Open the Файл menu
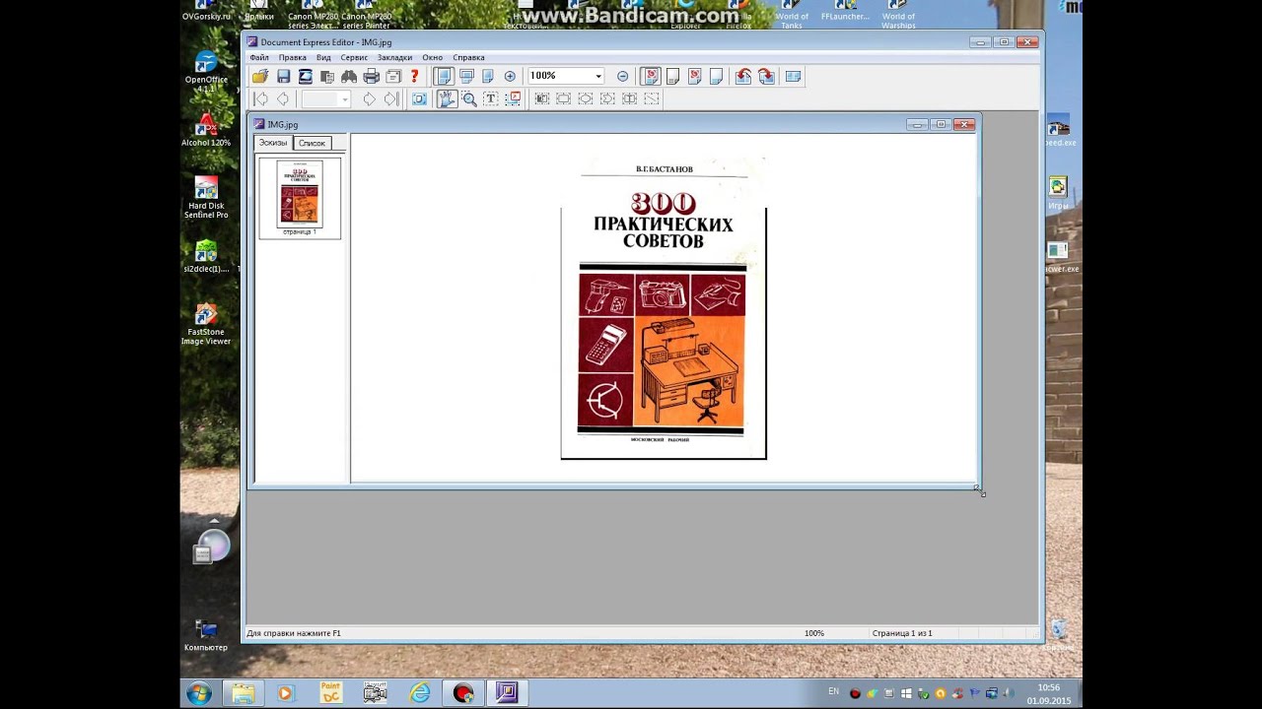 (x=259, y=57)
